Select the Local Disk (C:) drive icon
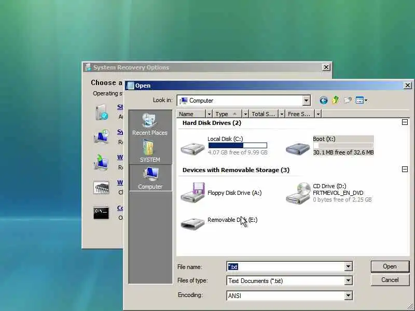Viewport: 415px width, 311px height. click(192, 149)
